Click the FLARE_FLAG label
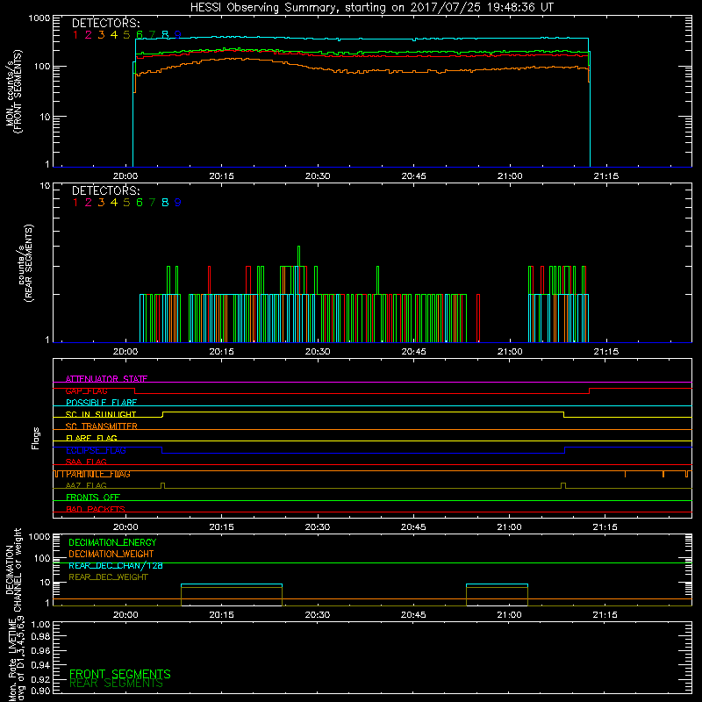Viewport: 702px width, 702px height. pyautogui.click(x=91, y=438)
